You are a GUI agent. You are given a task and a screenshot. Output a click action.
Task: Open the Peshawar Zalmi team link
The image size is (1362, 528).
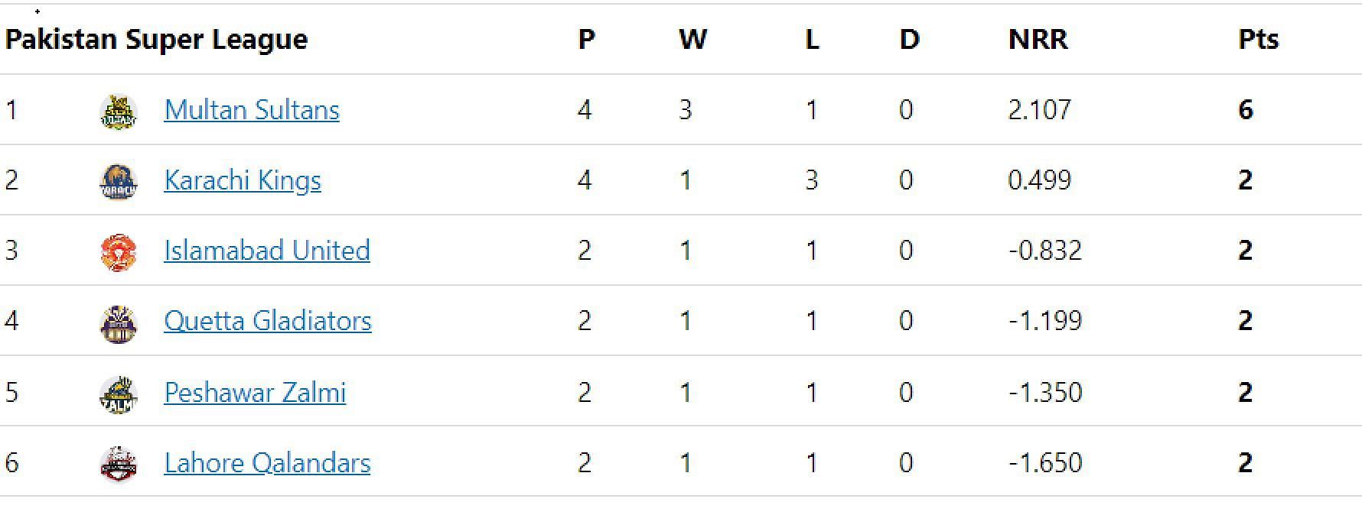[255, 393]
